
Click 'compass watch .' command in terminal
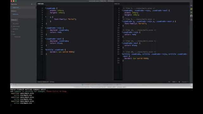point(40,89)
